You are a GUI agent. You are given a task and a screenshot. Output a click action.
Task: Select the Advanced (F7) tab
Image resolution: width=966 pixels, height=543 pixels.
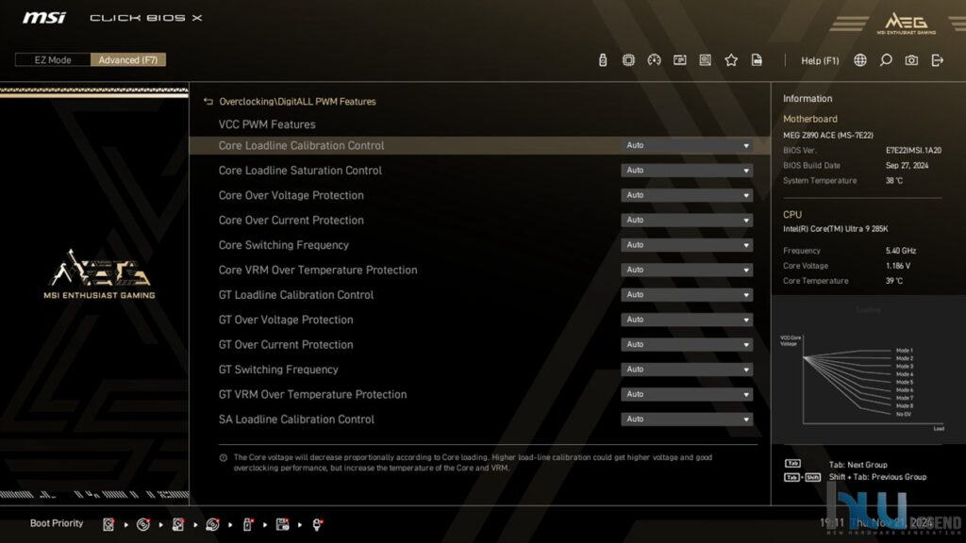(128, 59)
